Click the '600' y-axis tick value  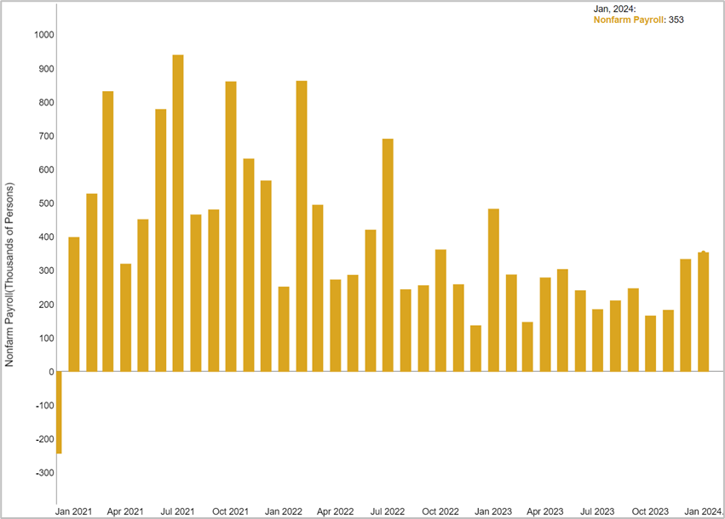(x=46, y=170)
